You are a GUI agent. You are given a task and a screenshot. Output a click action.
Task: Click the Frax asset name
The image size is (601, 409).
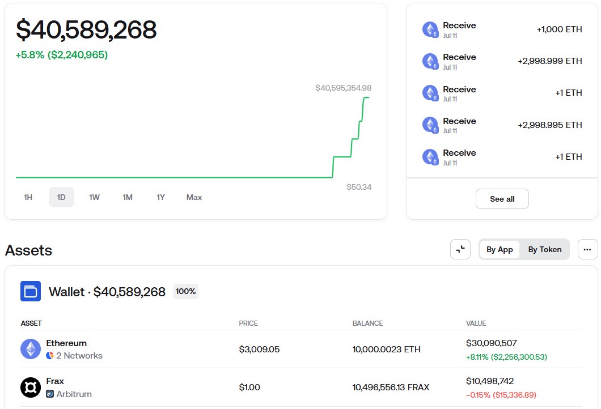[55, 381]
